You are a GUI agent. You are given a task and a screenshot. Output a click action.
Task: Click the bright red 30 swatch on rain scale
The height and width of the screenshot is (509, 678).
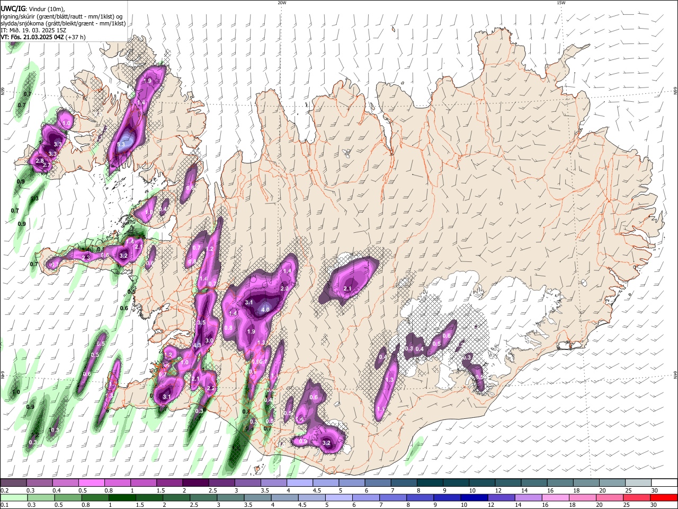click(664, 497)
